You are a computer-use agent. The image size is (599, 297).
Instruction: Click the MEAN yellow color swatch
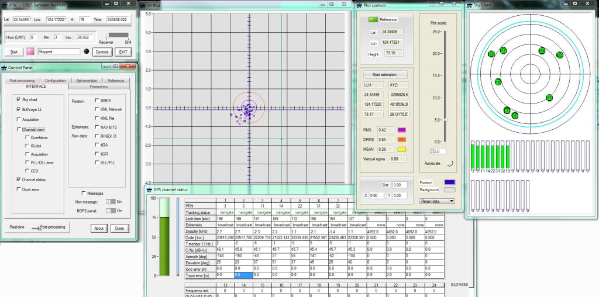[x=402, y=149]
